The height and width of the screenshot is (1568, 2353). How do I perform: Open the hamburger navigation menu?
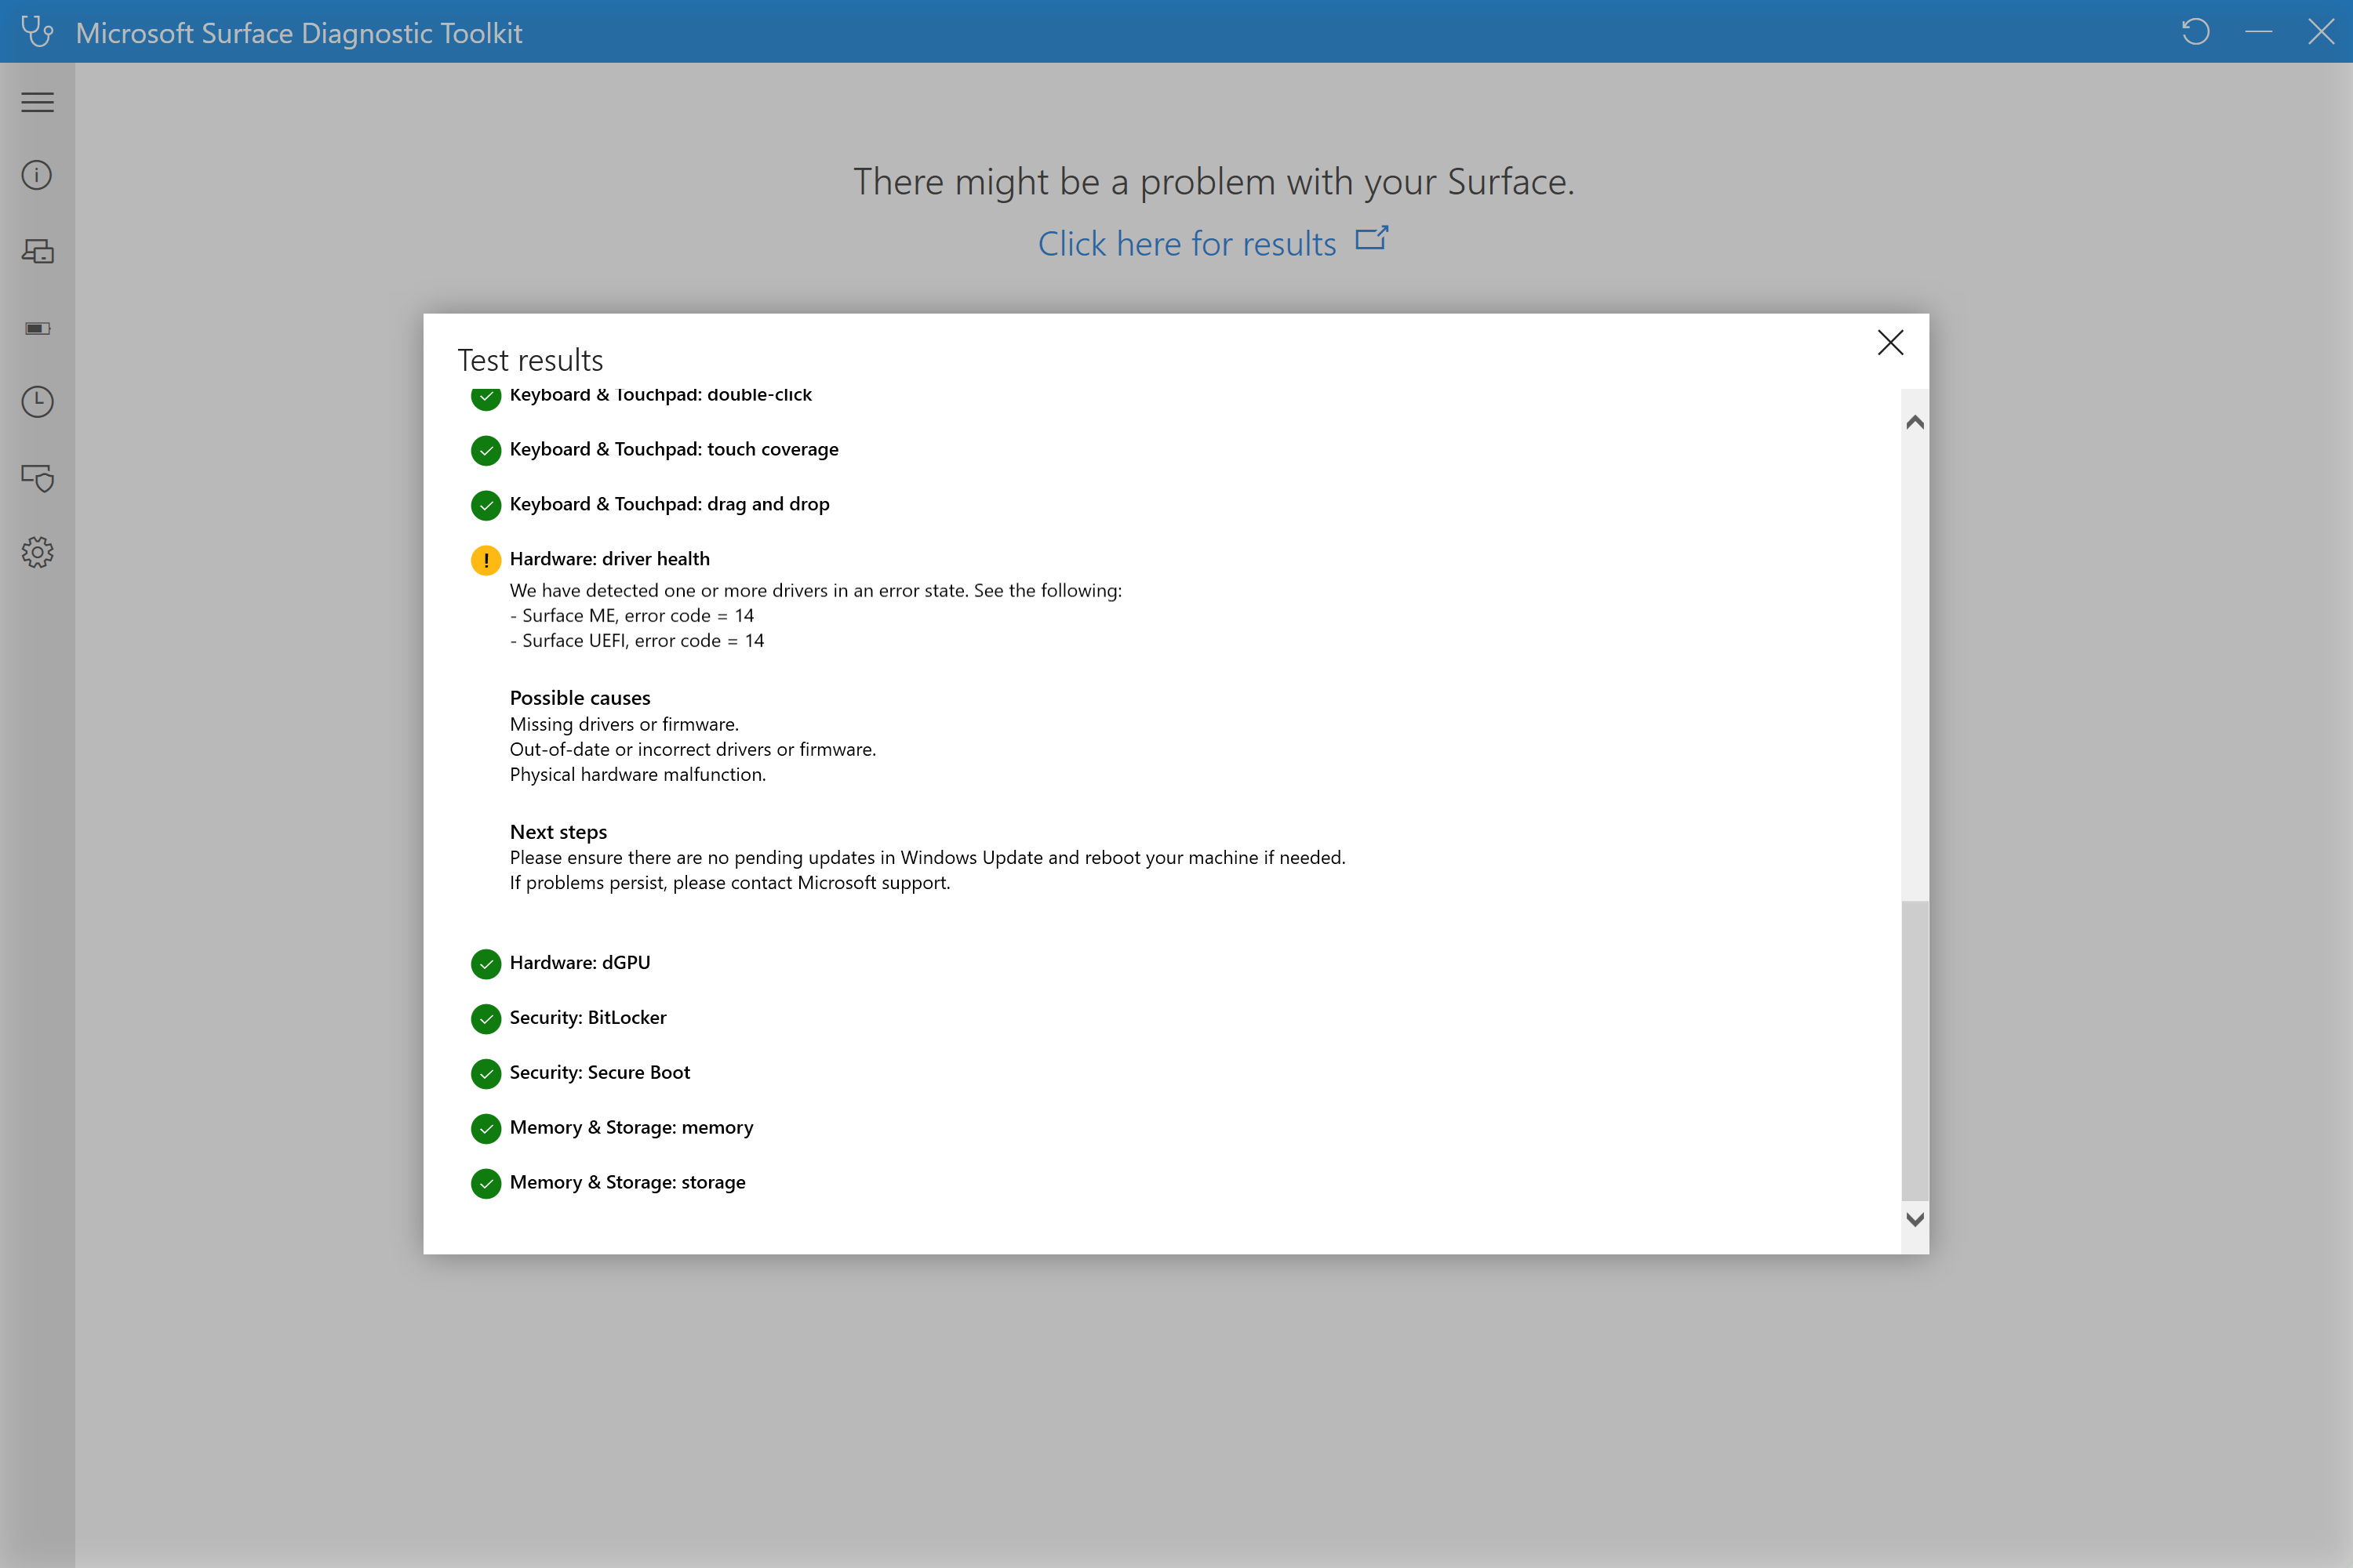coord(37,102)
